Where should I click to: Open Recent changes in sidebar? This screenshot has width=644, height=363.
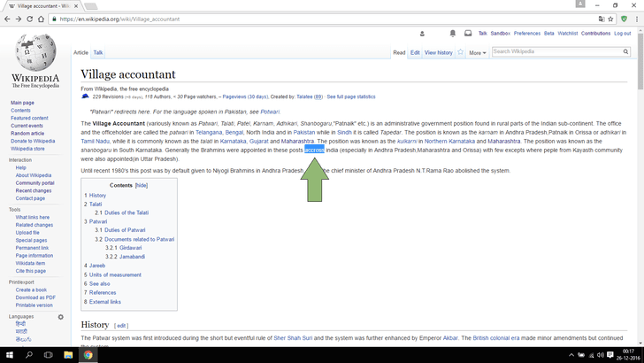click(x=34, y=191)
